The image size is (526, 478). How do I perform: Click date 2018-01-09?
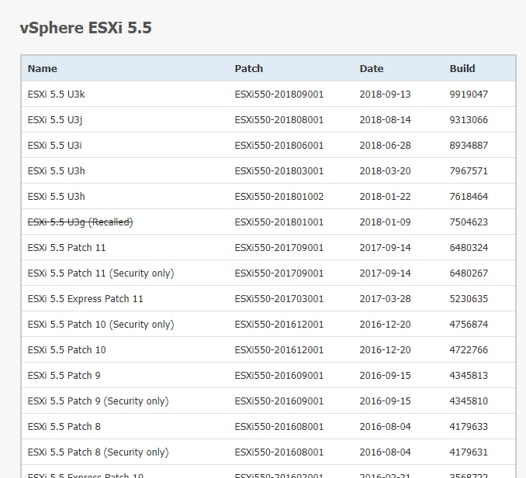[x=385, y=222]
